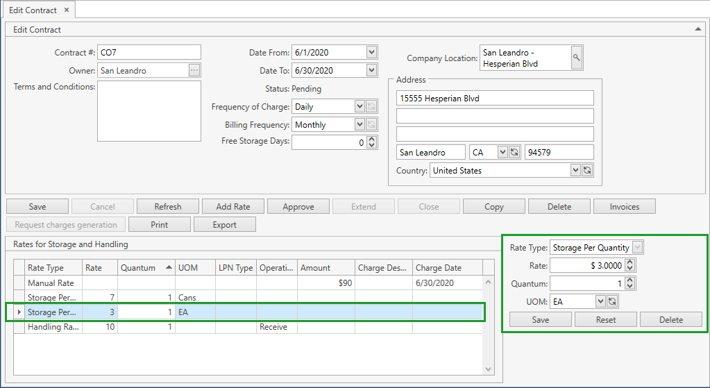This screenshot has height=388, width=710.
Task: Click refresh icon beside Country United States
Action: pyautogui.click(x=587, y=170)
